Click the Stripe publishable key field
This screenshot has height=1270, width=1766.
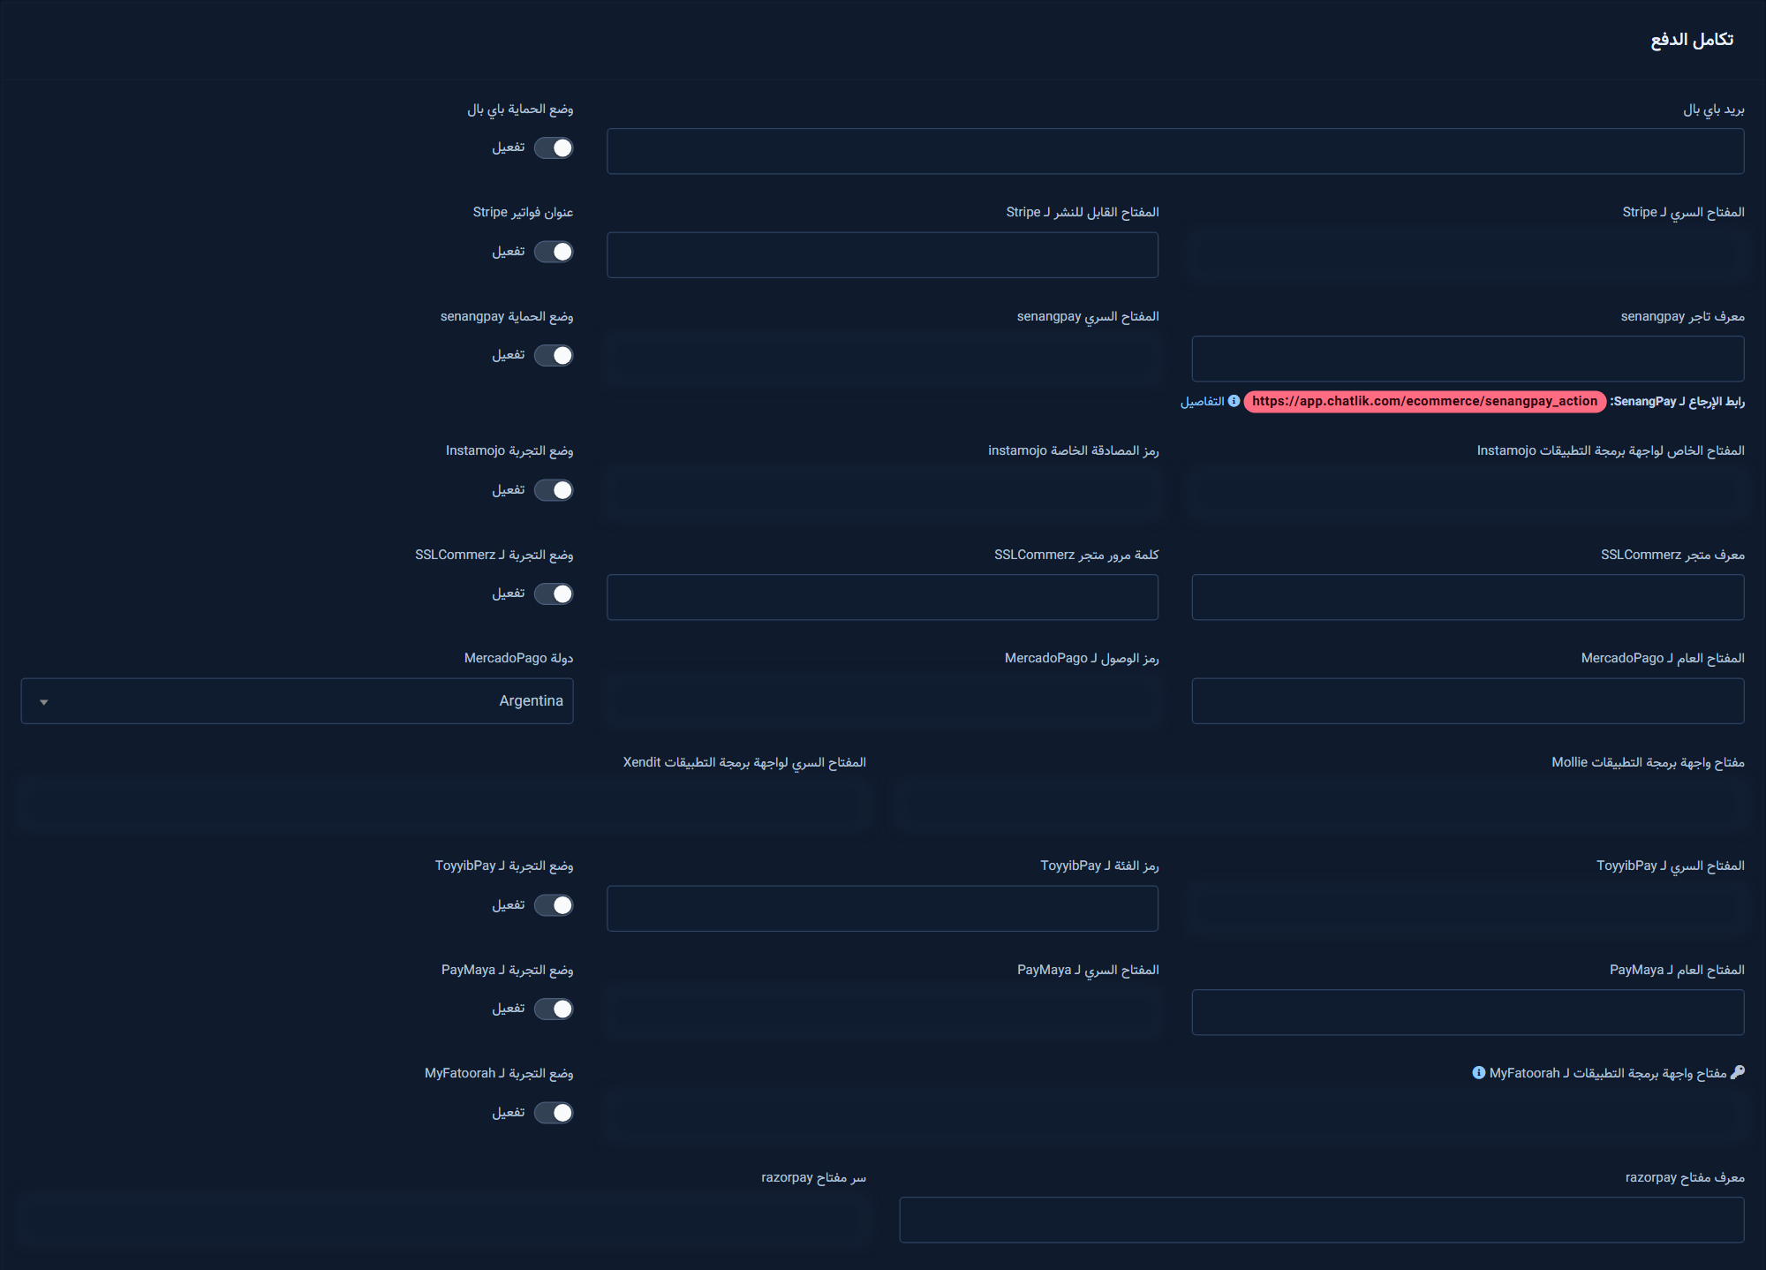tap(883, 255)
